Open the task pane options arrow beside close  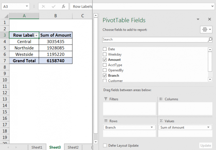coord(198,19)
